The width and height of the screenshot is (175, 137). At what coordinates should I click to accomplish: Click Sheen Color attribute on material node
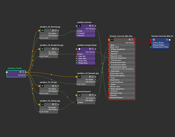116,86
